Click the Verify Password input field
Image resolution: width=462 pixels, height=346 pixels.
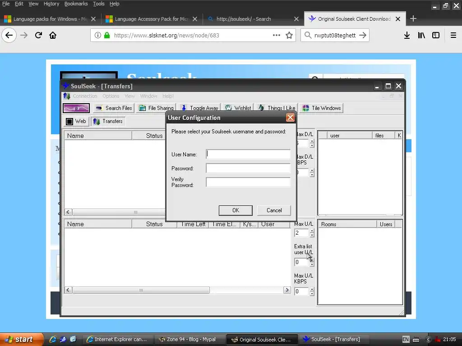(248, 182)
